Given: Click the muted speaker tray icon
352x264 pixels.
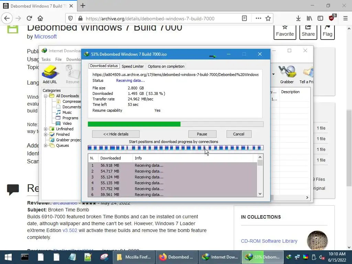Looking at the screenshot, I should pos(322,257).
